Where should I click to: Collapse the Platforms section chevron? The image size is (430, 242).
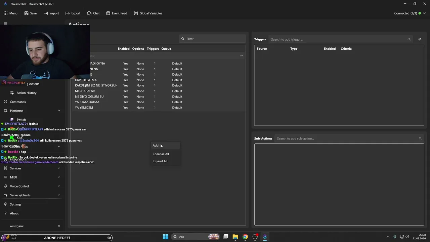tap(59, 111)
